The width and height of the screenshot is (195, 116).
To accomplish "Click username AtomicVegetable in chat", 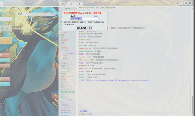I will [x=86, y=60].
